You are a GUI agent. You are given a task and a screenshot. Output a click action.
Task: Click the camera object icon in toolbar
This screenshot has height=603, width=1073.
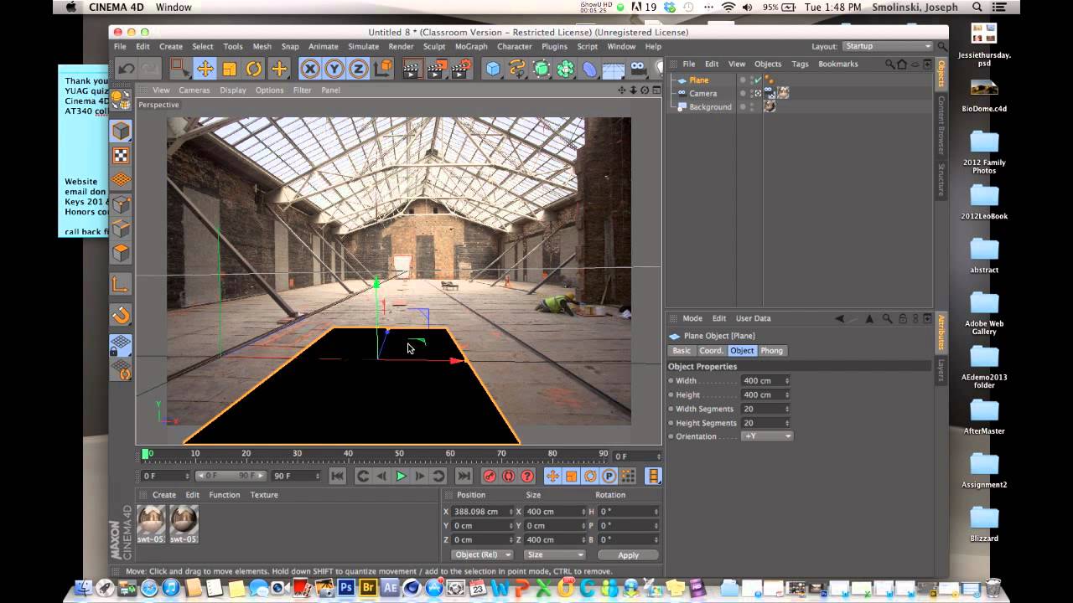638,69
